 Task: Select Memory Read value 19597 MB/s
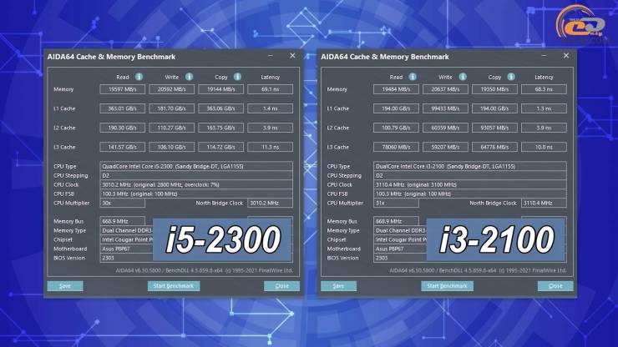pos(122,89)
